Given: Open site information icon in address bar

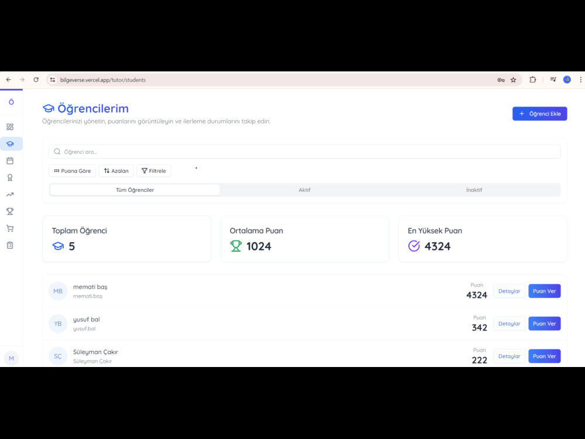Looking at the screenshot, I should point(53,80).
